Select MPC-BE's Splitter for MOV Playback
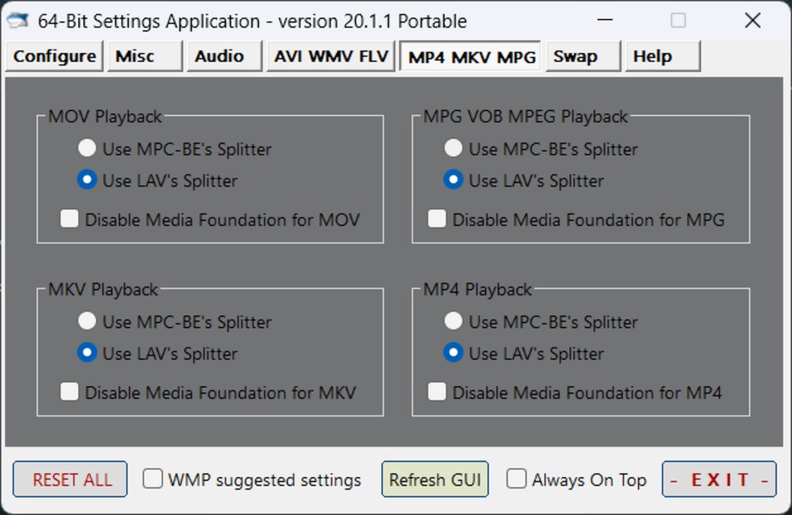Screen dimensions: 792x515 coord(87,148)
